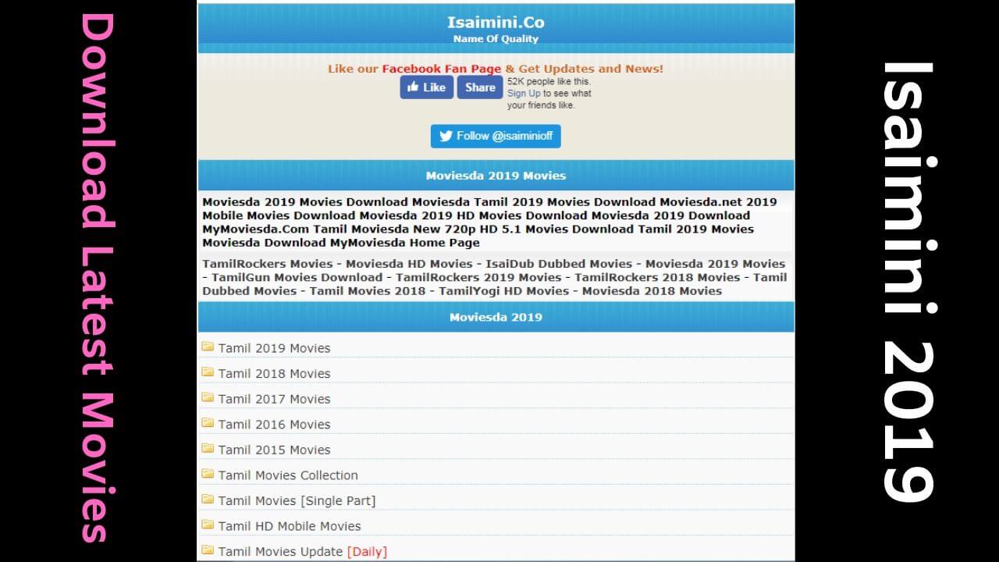Image resolution: width=999 pixels, height=562 pixels.
Task: Click the TamilRockers 2018 Movies link
Action: 657,277
